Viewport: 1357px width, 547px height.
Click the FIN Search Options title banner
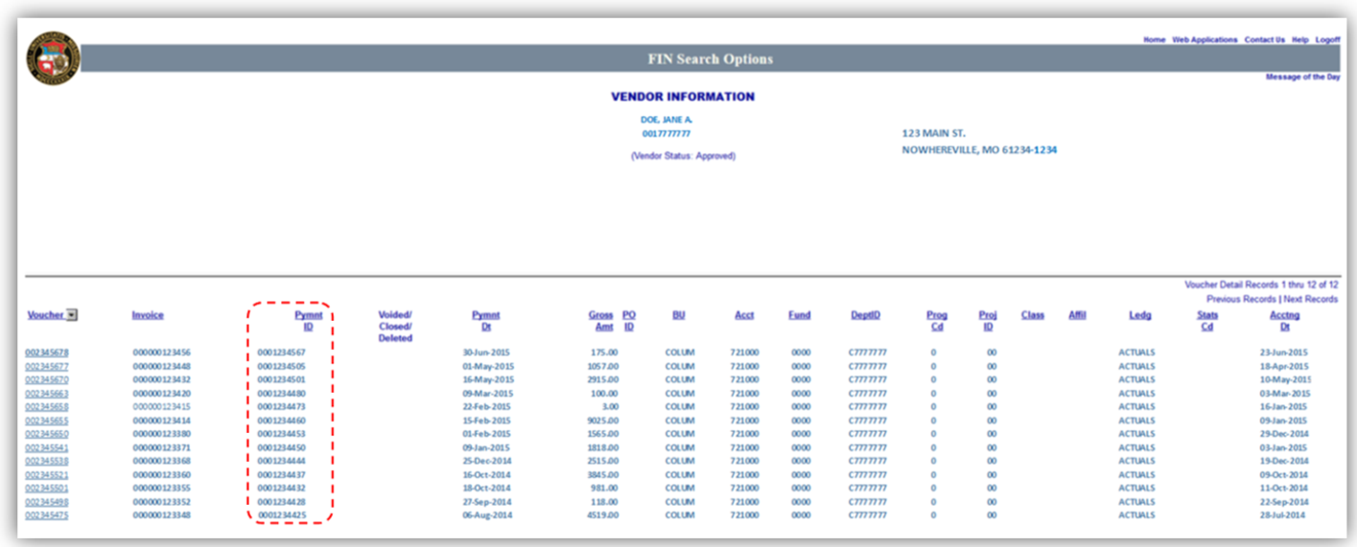click(710, 58)
